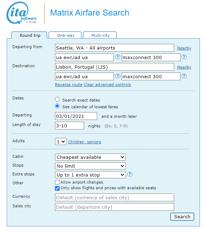Click help icon beside departure routing codes
The height and width of the screenshot is (231, 206).
point(118,57)
